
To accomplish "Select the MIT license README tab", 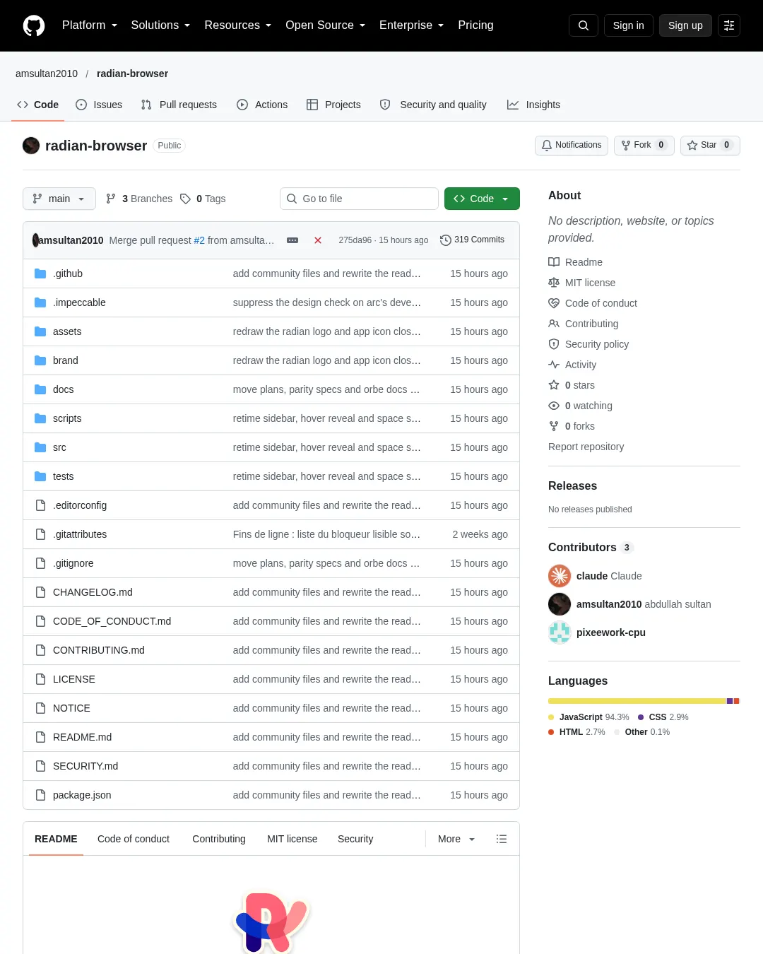I will point(292,839).
